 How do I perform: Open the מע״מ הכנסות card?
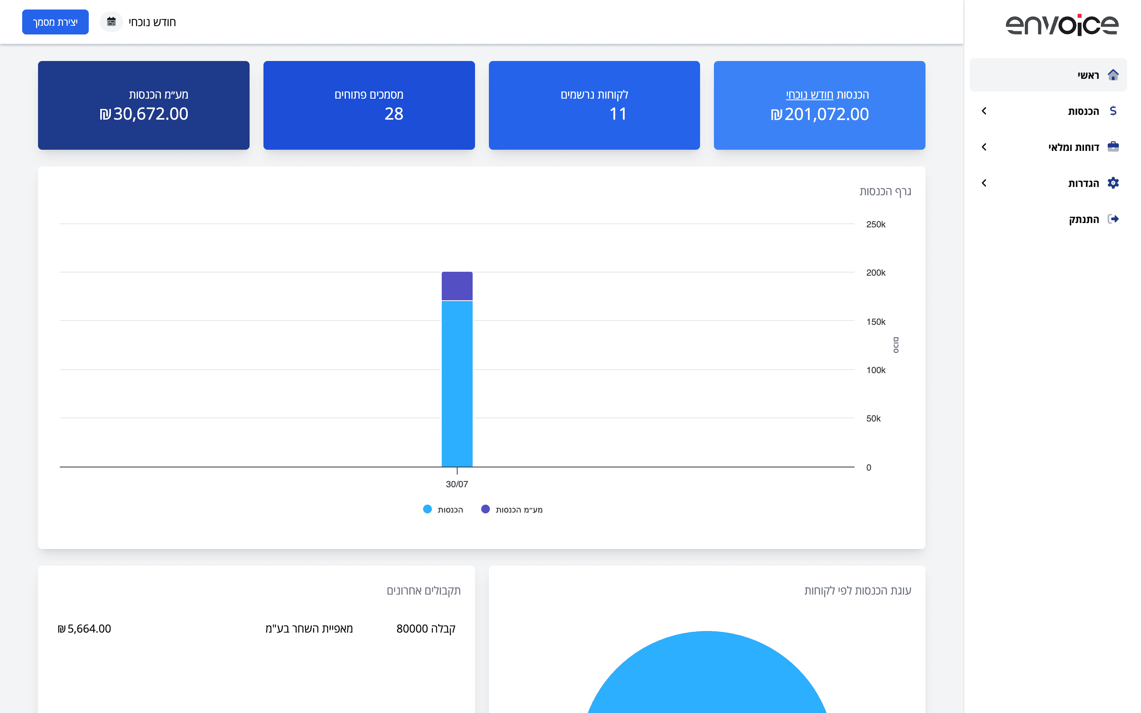144,105
